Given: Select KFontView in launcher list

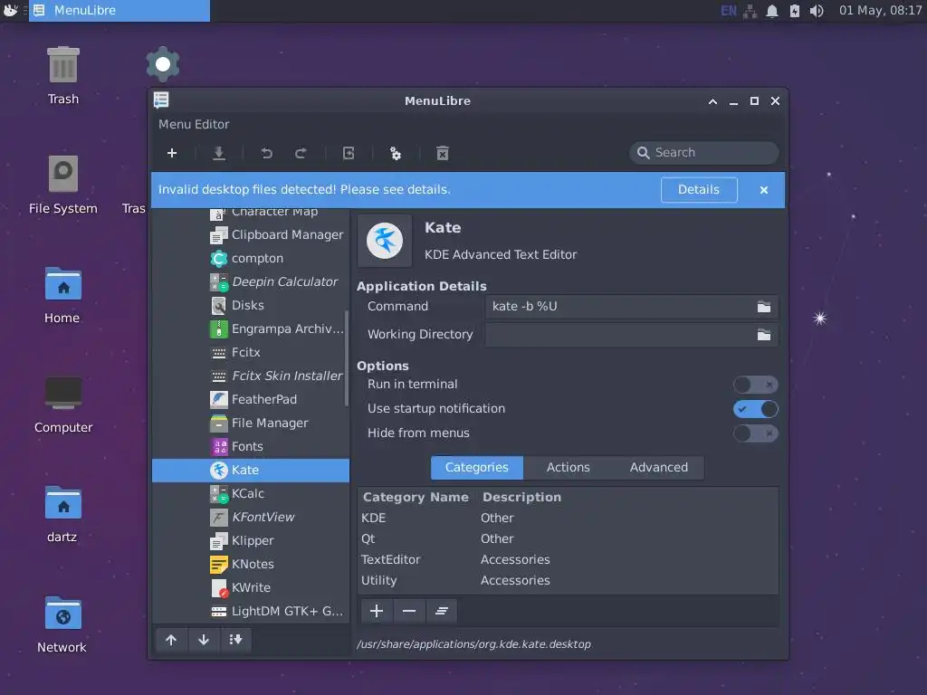Looking at the screenshot, I should coord(251,517).
